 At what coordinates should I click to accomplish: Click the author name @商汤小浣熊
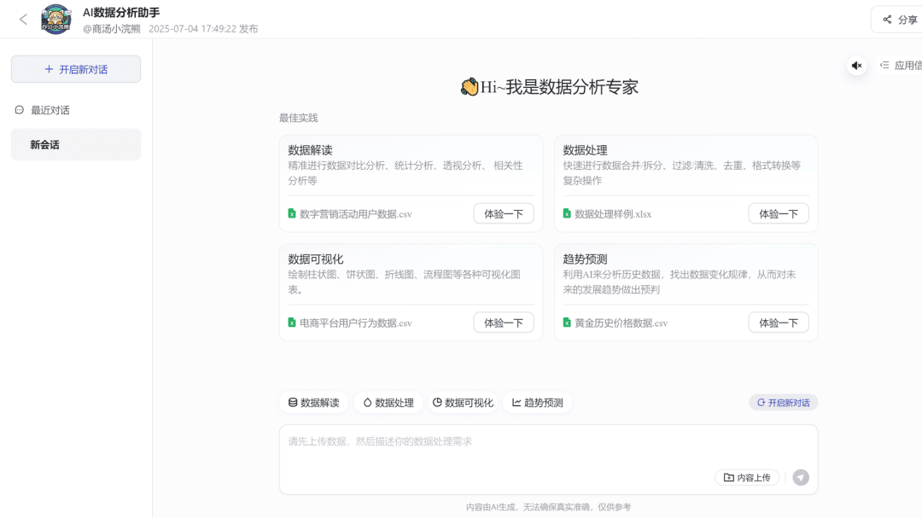click(112, 29)
